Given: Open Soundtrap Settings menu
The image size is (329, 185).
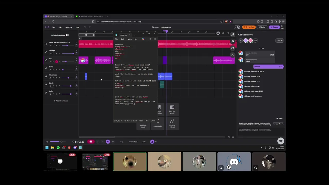Looking at the screenshot, I should point(69,27).
